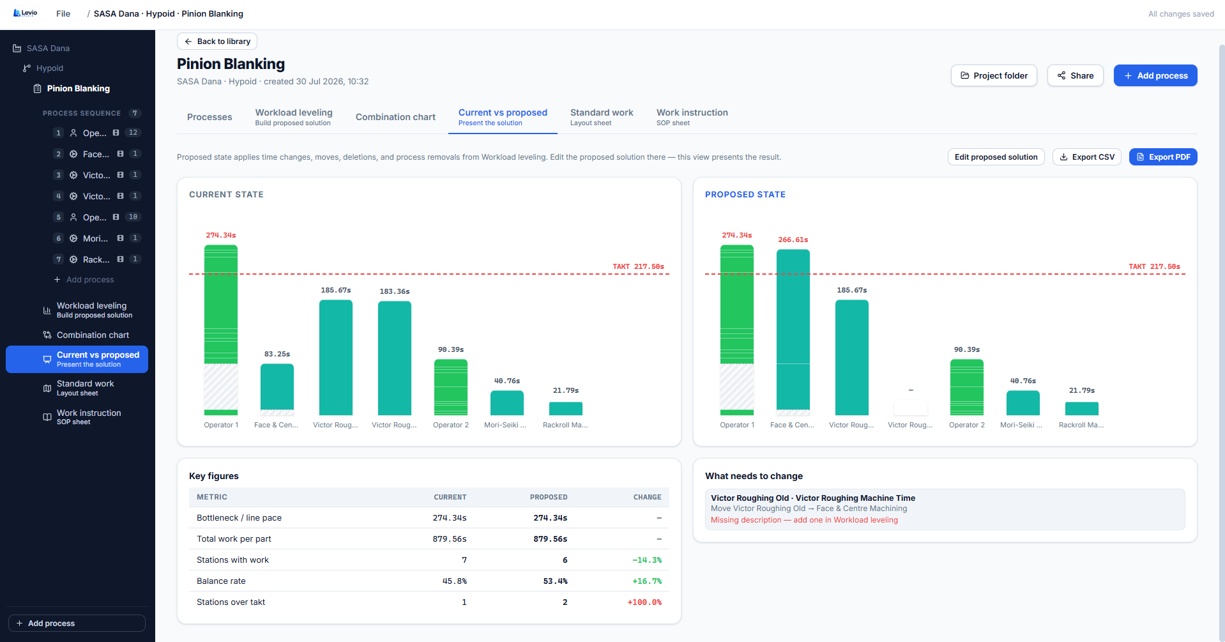Click the 'Balance rate' metric

pyautogui.click(x=221, y=581)
